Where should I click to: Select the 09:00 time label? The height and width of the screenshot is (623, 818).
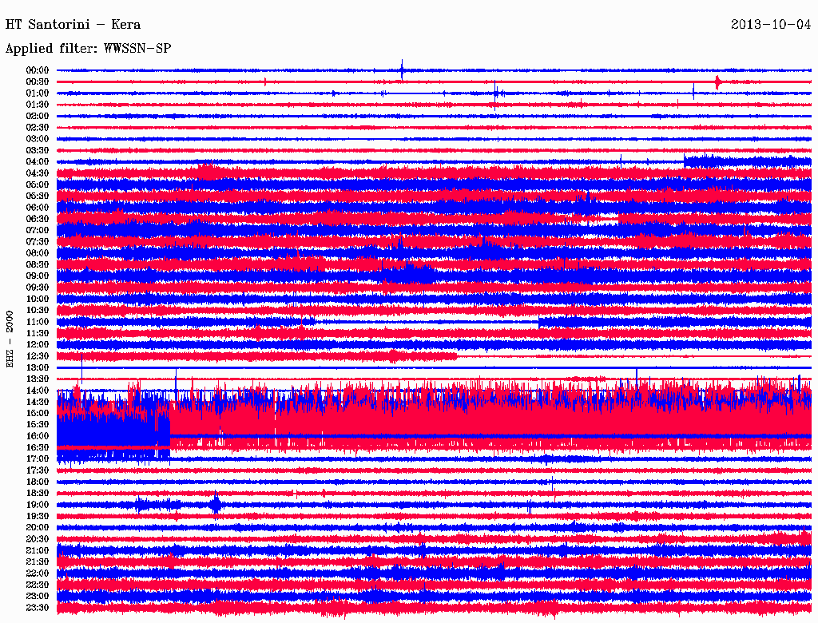coord(38,276)
